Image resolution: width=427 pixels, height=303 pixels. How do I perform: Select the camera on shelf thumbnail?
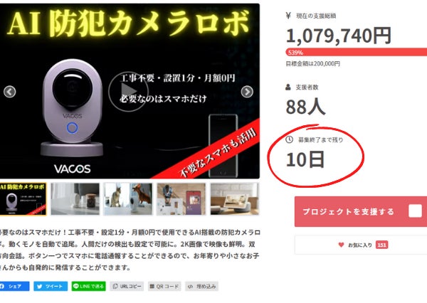pos(75,199)
